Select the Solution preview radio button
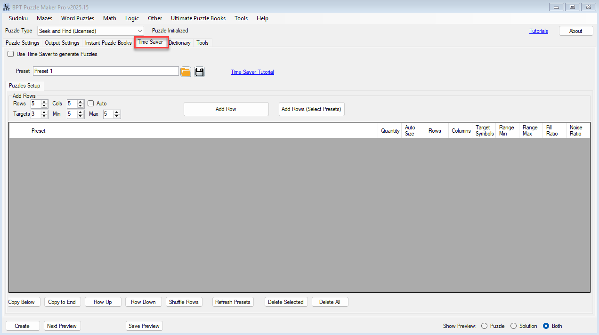599x335 pixels. pyautogui.click(x=513, y=326)
